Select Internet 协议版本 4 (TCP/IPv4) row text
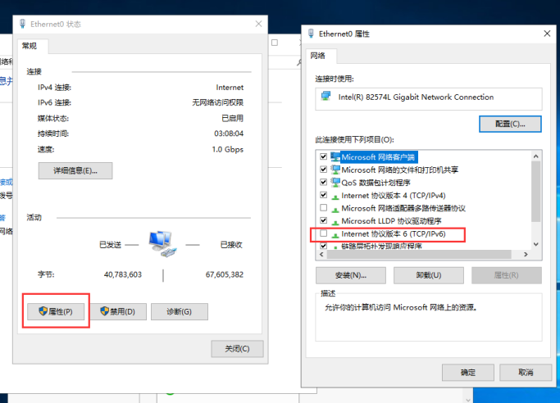Screen dimensions: 560x403 394,196
